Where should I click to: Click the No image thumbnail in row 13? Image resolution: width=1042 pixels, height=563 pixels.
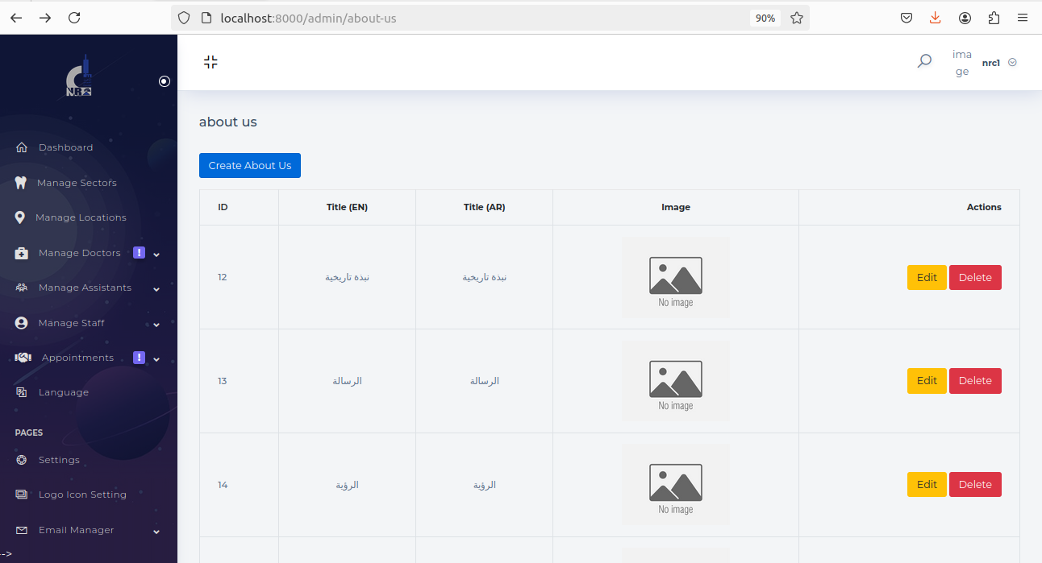(x=675, y=381)
